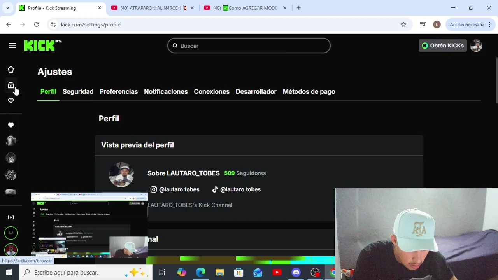
Task: Click the Kick logo
Action: [43, 45]
